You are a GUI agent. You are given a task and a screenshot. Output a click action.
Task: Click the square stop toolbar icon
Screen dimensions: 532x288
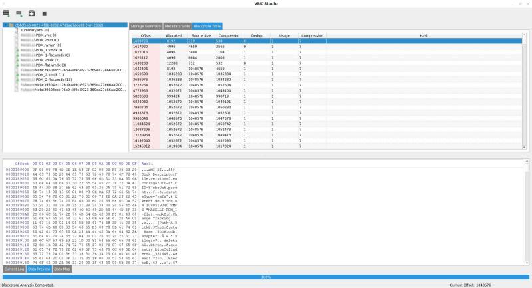tap(44, 13)
